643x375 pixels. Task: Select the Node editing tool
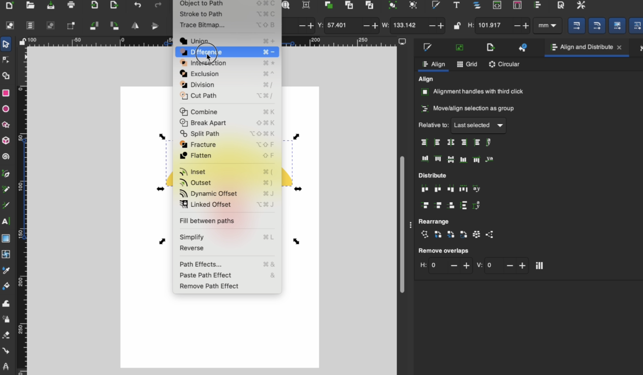(x=6, y=60)
